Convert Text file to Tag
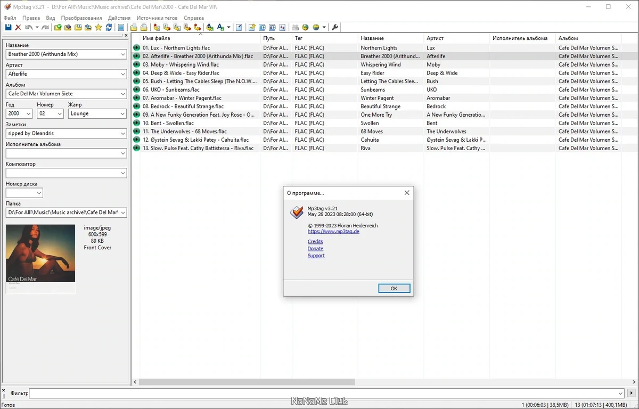 [x=186, y=27]
